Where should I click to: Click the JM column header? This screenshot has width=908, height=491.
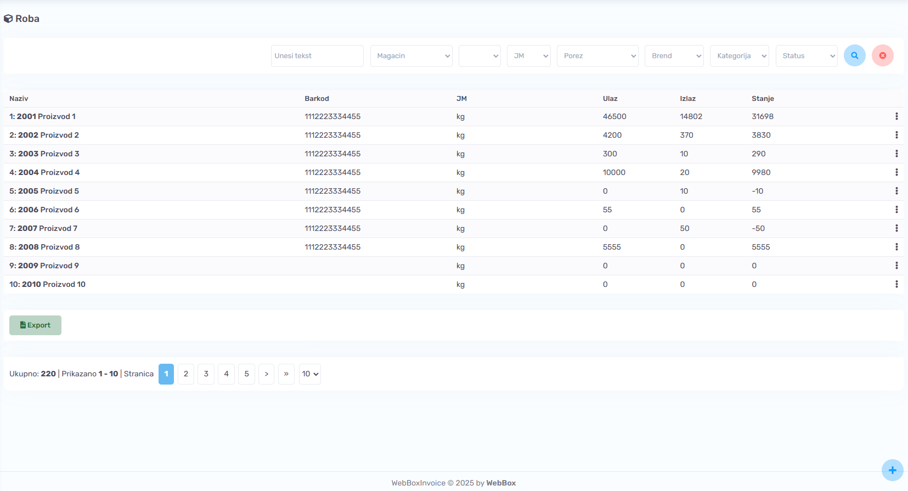click(461, 99)
